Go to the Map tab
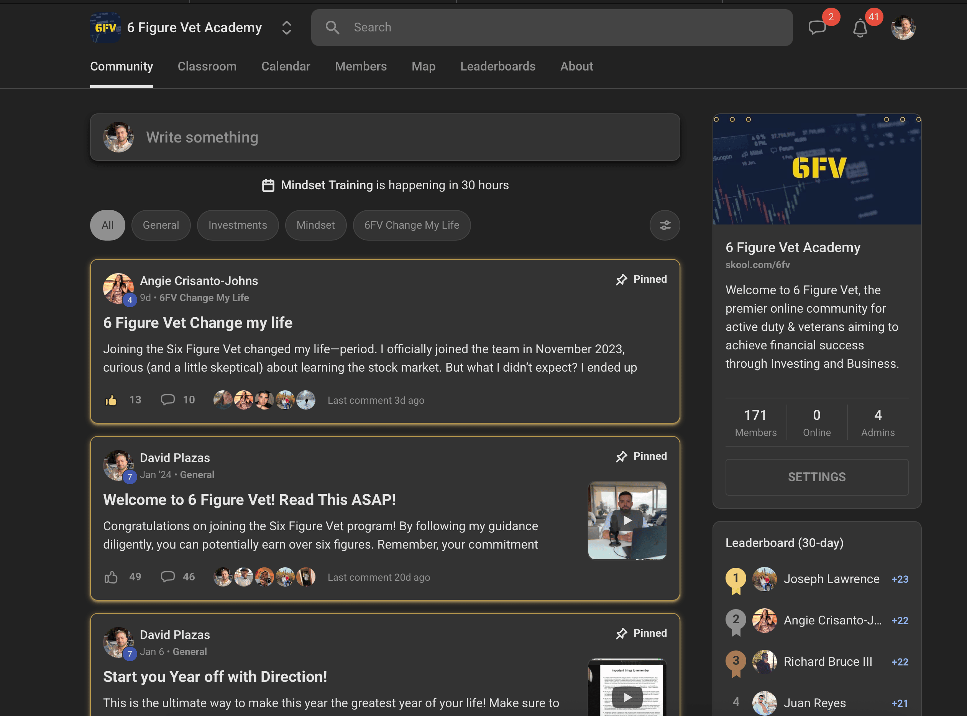Screen dimensions: 967x716 pyautogui.click(x=424, y=66)
